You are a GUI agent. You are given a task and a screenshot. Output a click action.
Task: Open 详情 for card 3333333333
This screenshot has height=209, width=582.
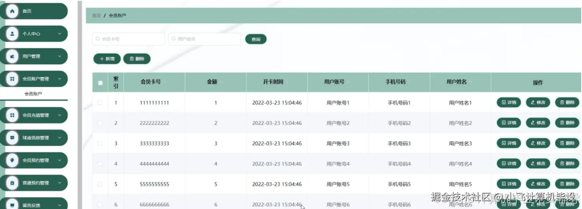click(x=509, y=143)
